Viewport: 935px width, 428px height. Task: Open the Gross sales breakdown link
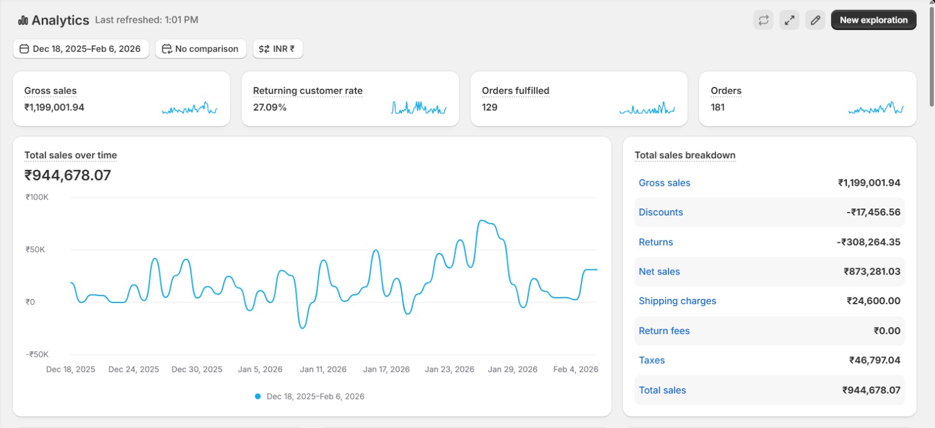[x=664, y=183]
